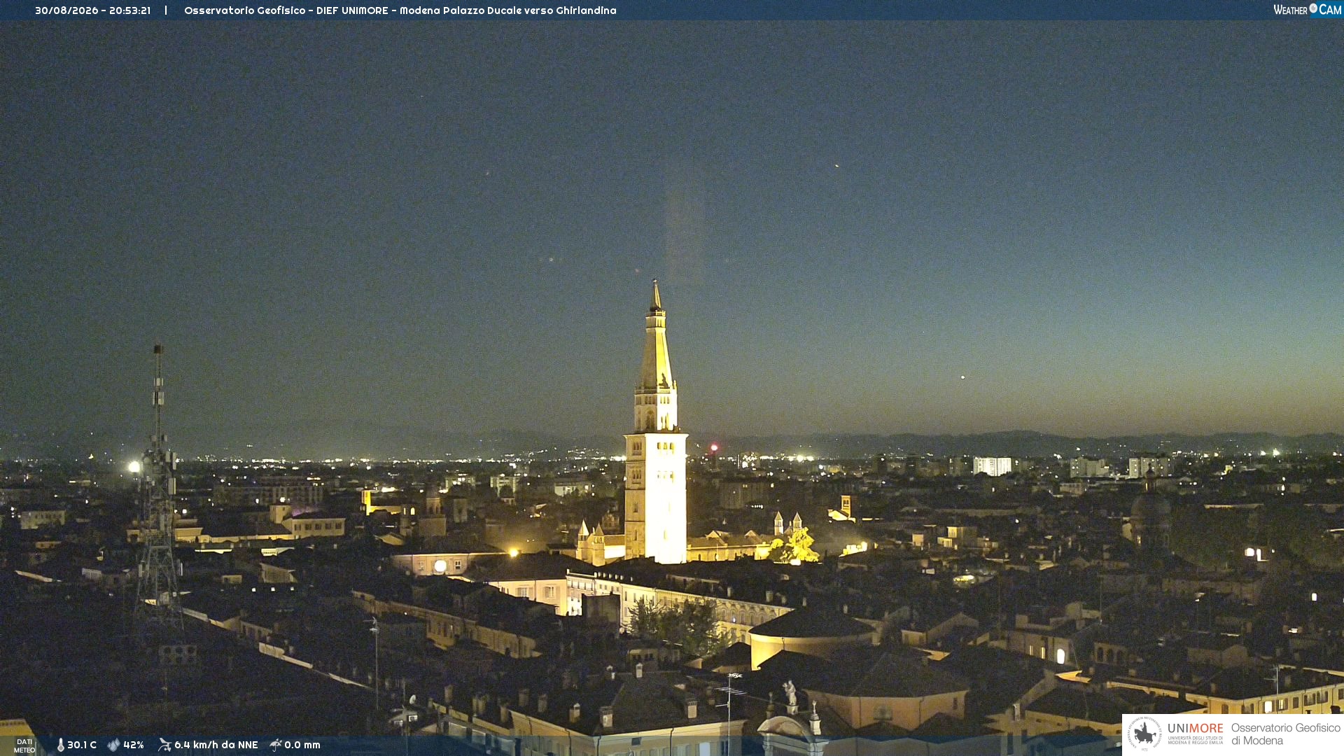This screenshot has width=1344, height=756.
Task: Click the red beacon light near the tower
Action: pyautogui.click(x=714, y=447)
